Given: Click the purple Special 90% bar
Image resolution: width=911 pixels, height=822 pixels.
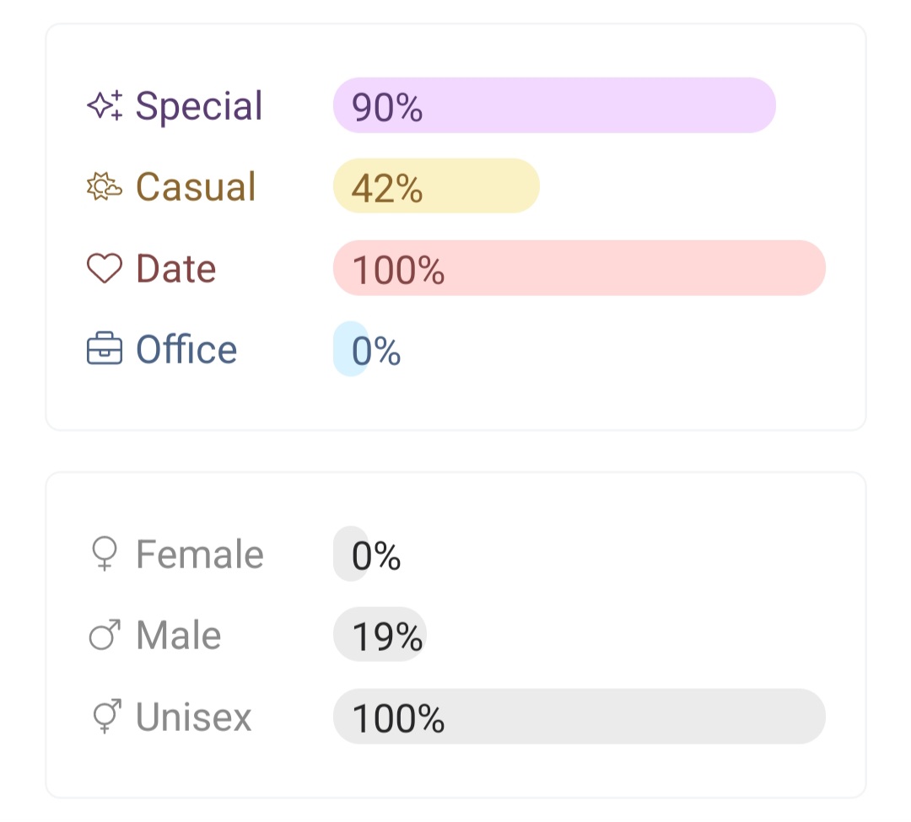Looking at the screenshot, I should [x=553, y=105].
